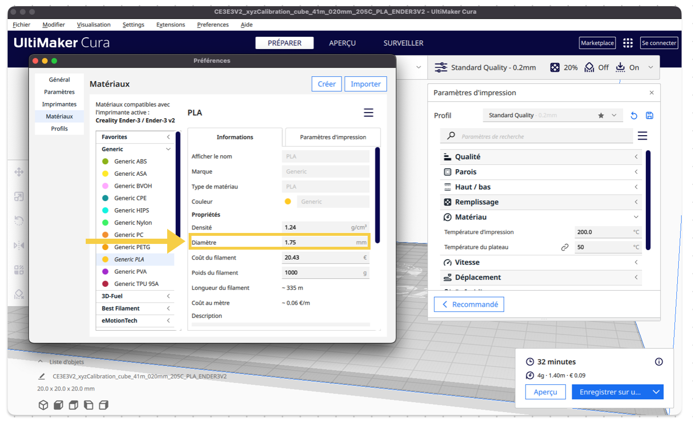Expand the Favorites materials group
This screenshot has height=424, width=693.
click(x=168, y=137)
